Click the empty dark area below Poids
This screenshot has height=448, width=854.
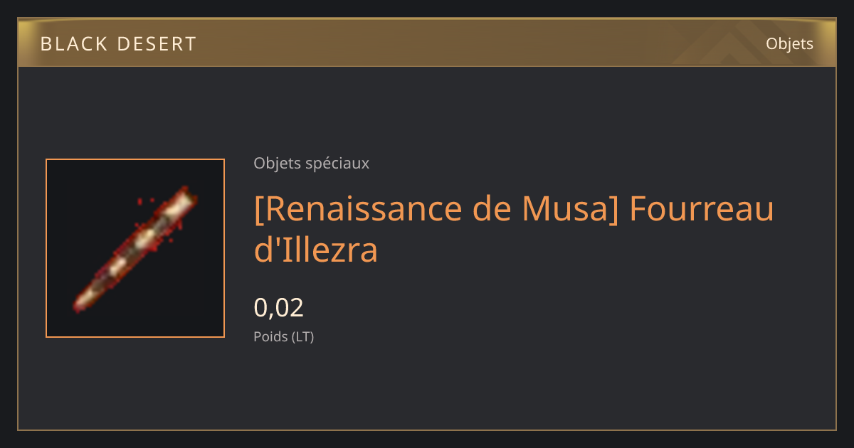pyautogui.click(x=427, y=388)
